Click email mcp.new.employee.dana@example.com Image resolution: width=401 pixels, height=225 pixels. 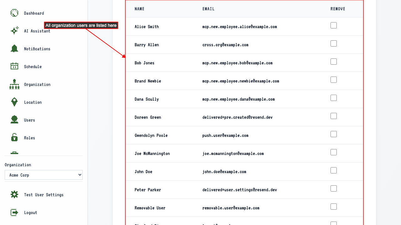click(x=238, y=99)
